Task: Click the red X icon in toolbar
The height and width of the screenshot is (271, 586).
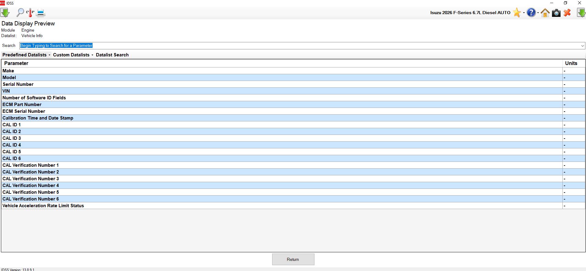Action: [567, 13]
